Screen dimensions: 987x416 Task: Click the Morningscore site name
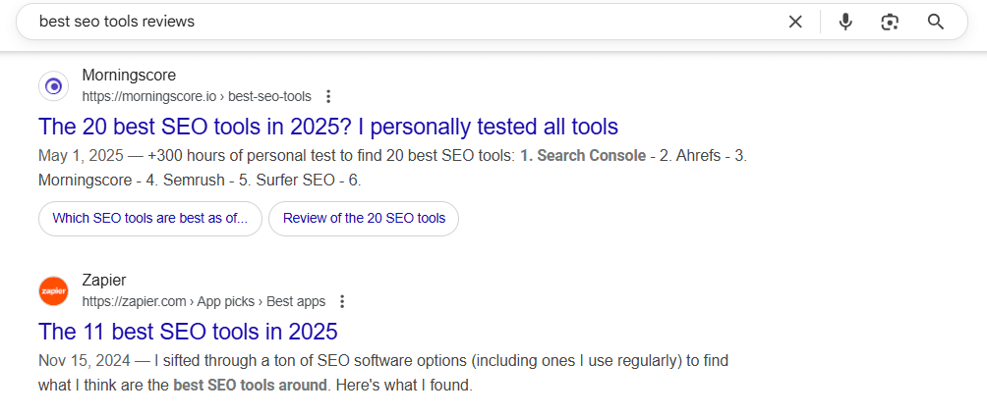[x=129, y=76]
